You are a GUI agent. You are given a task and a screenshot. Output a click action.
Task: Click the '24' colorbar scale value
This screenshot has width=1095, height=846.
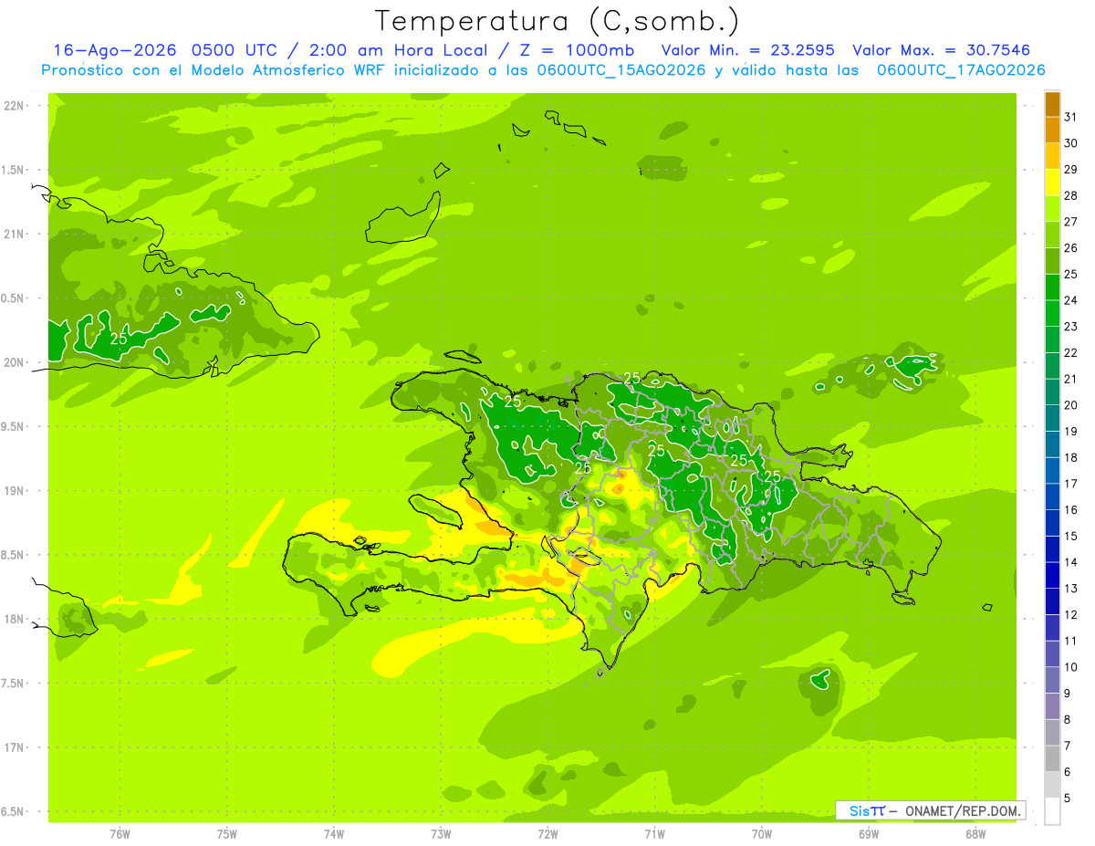[1071, 300]
